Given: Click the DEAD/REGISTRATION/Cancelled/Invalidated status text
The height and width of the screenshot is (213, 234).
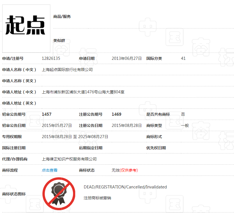Looking at the screenshot, I should point(125,187).
